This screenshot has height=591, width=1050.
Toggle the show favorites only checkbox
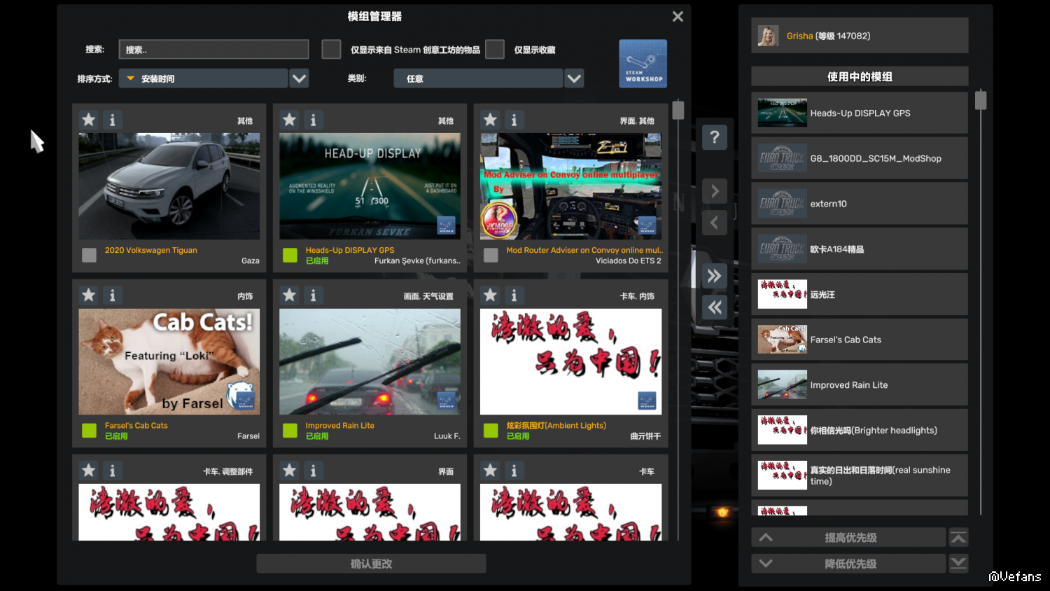pos(495,50)
